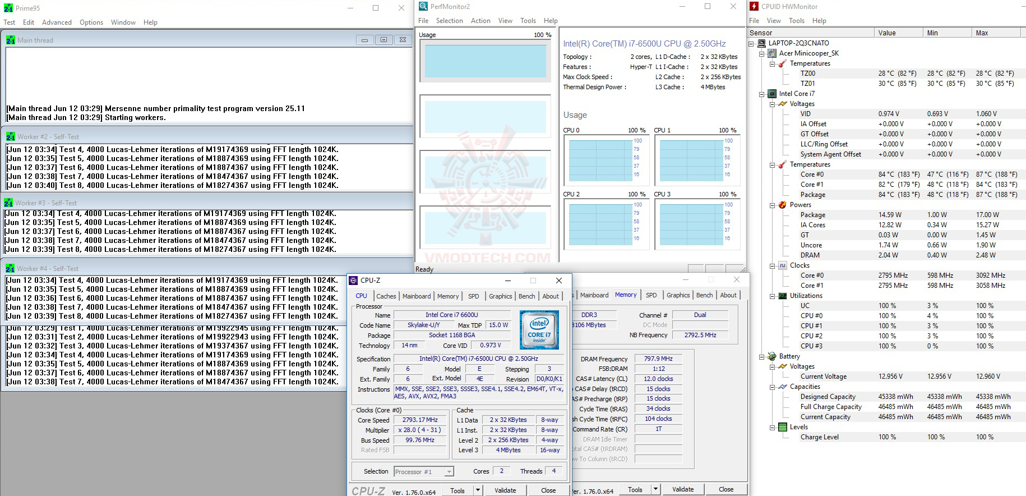1026x496 pixels.
Task: Click the CPU-Z window title icon
Action: [353, 280]
